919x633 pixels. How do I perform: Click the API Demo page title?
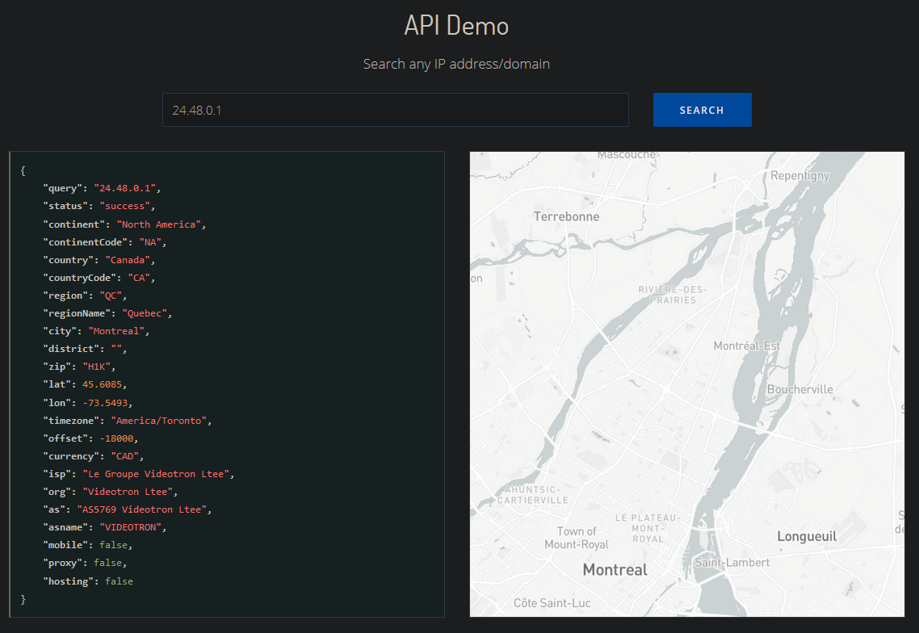tap(455, 25)
